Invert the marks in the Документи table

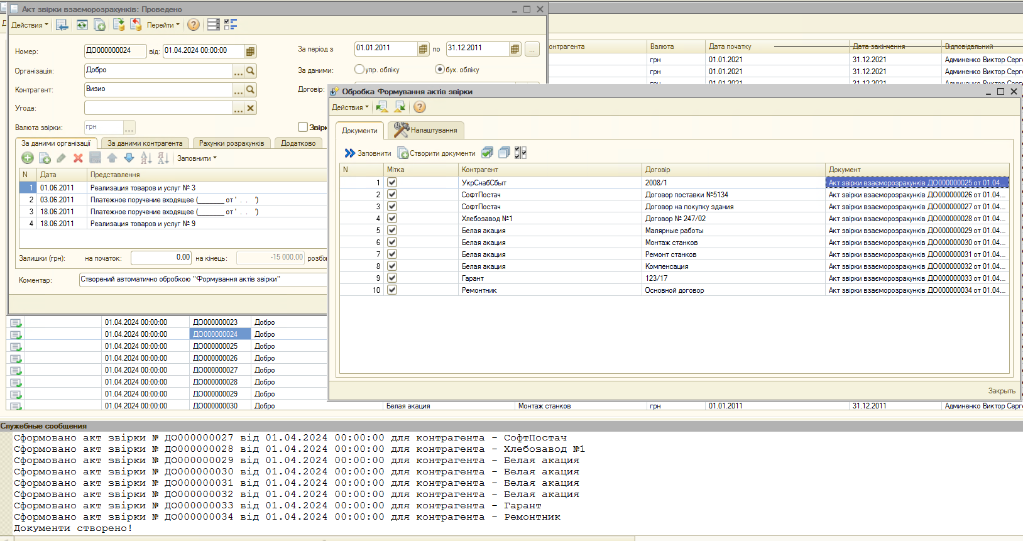click(520, 153)
